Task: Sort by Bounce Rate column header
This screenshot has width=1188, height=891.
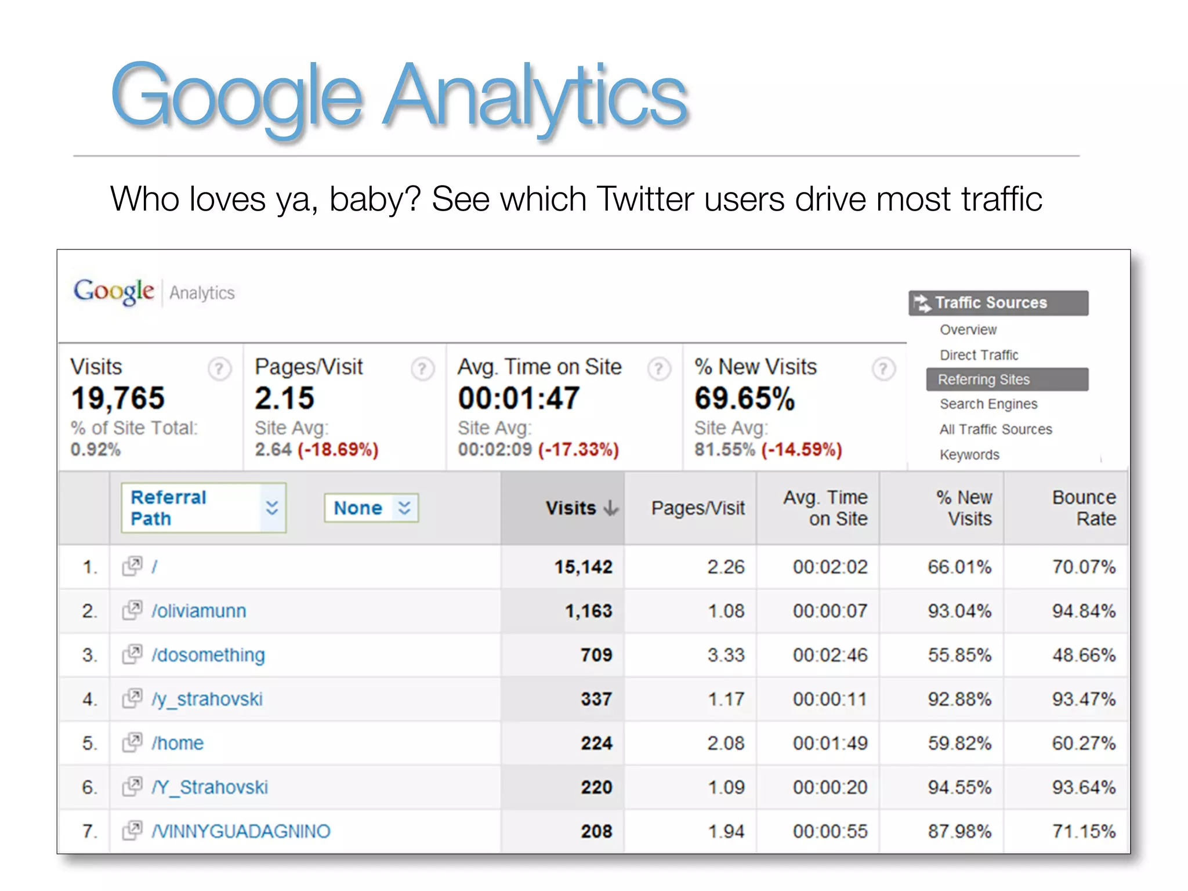Action: tap(1066, 508)
